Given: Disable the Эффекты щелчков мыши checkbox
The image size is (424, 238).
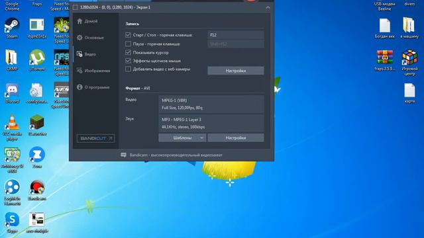Looking at the screenshot, I should tap(128, 61).
